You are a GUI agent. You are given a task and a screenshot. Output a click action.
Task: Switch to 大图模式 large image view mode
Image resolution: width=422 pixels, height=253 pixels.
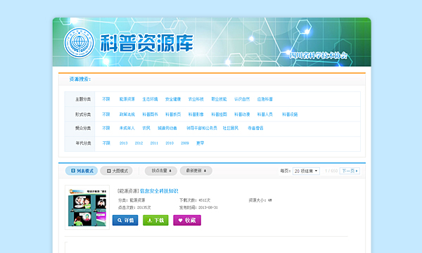click(116, 171)
